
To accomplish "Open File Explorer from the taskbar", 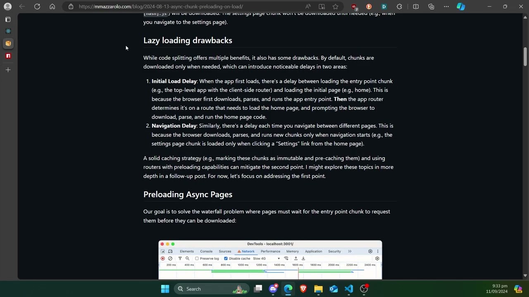I will point(318,289).
